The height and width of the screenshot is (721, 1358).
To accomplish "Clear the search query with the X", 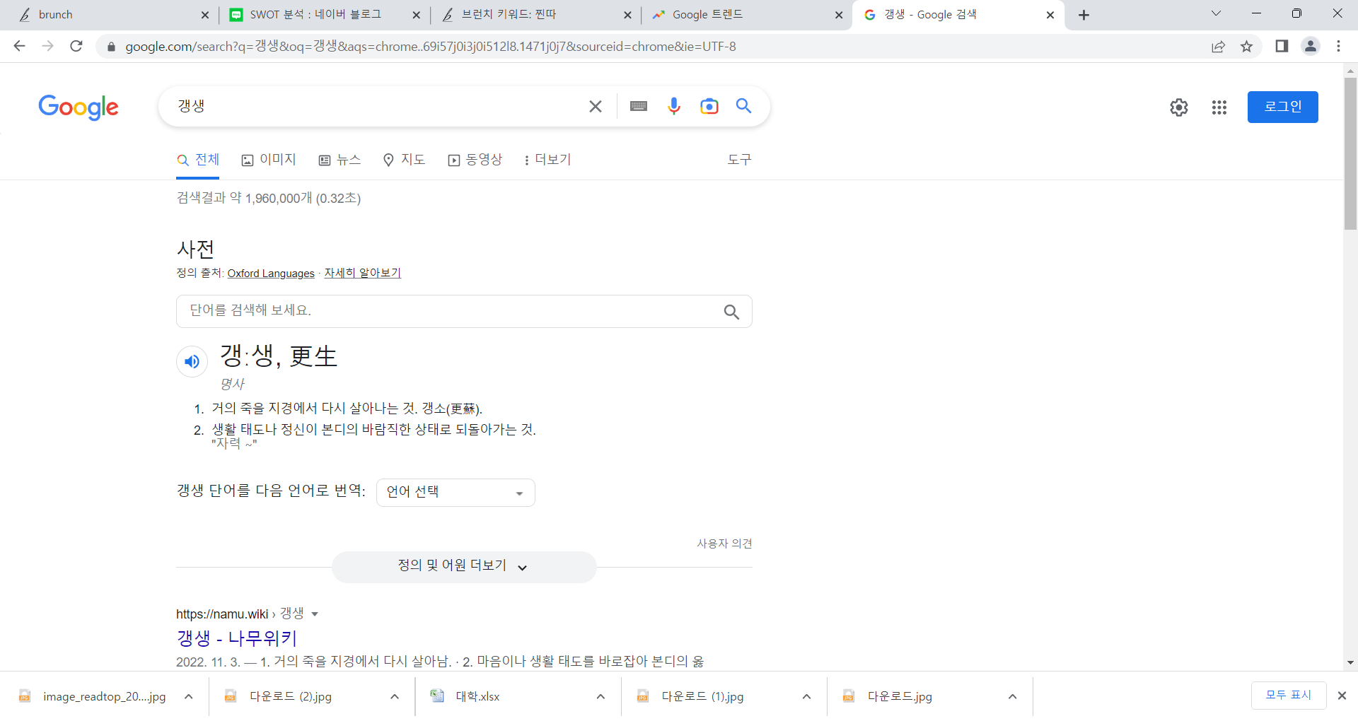I will click(x=595, y=106).
